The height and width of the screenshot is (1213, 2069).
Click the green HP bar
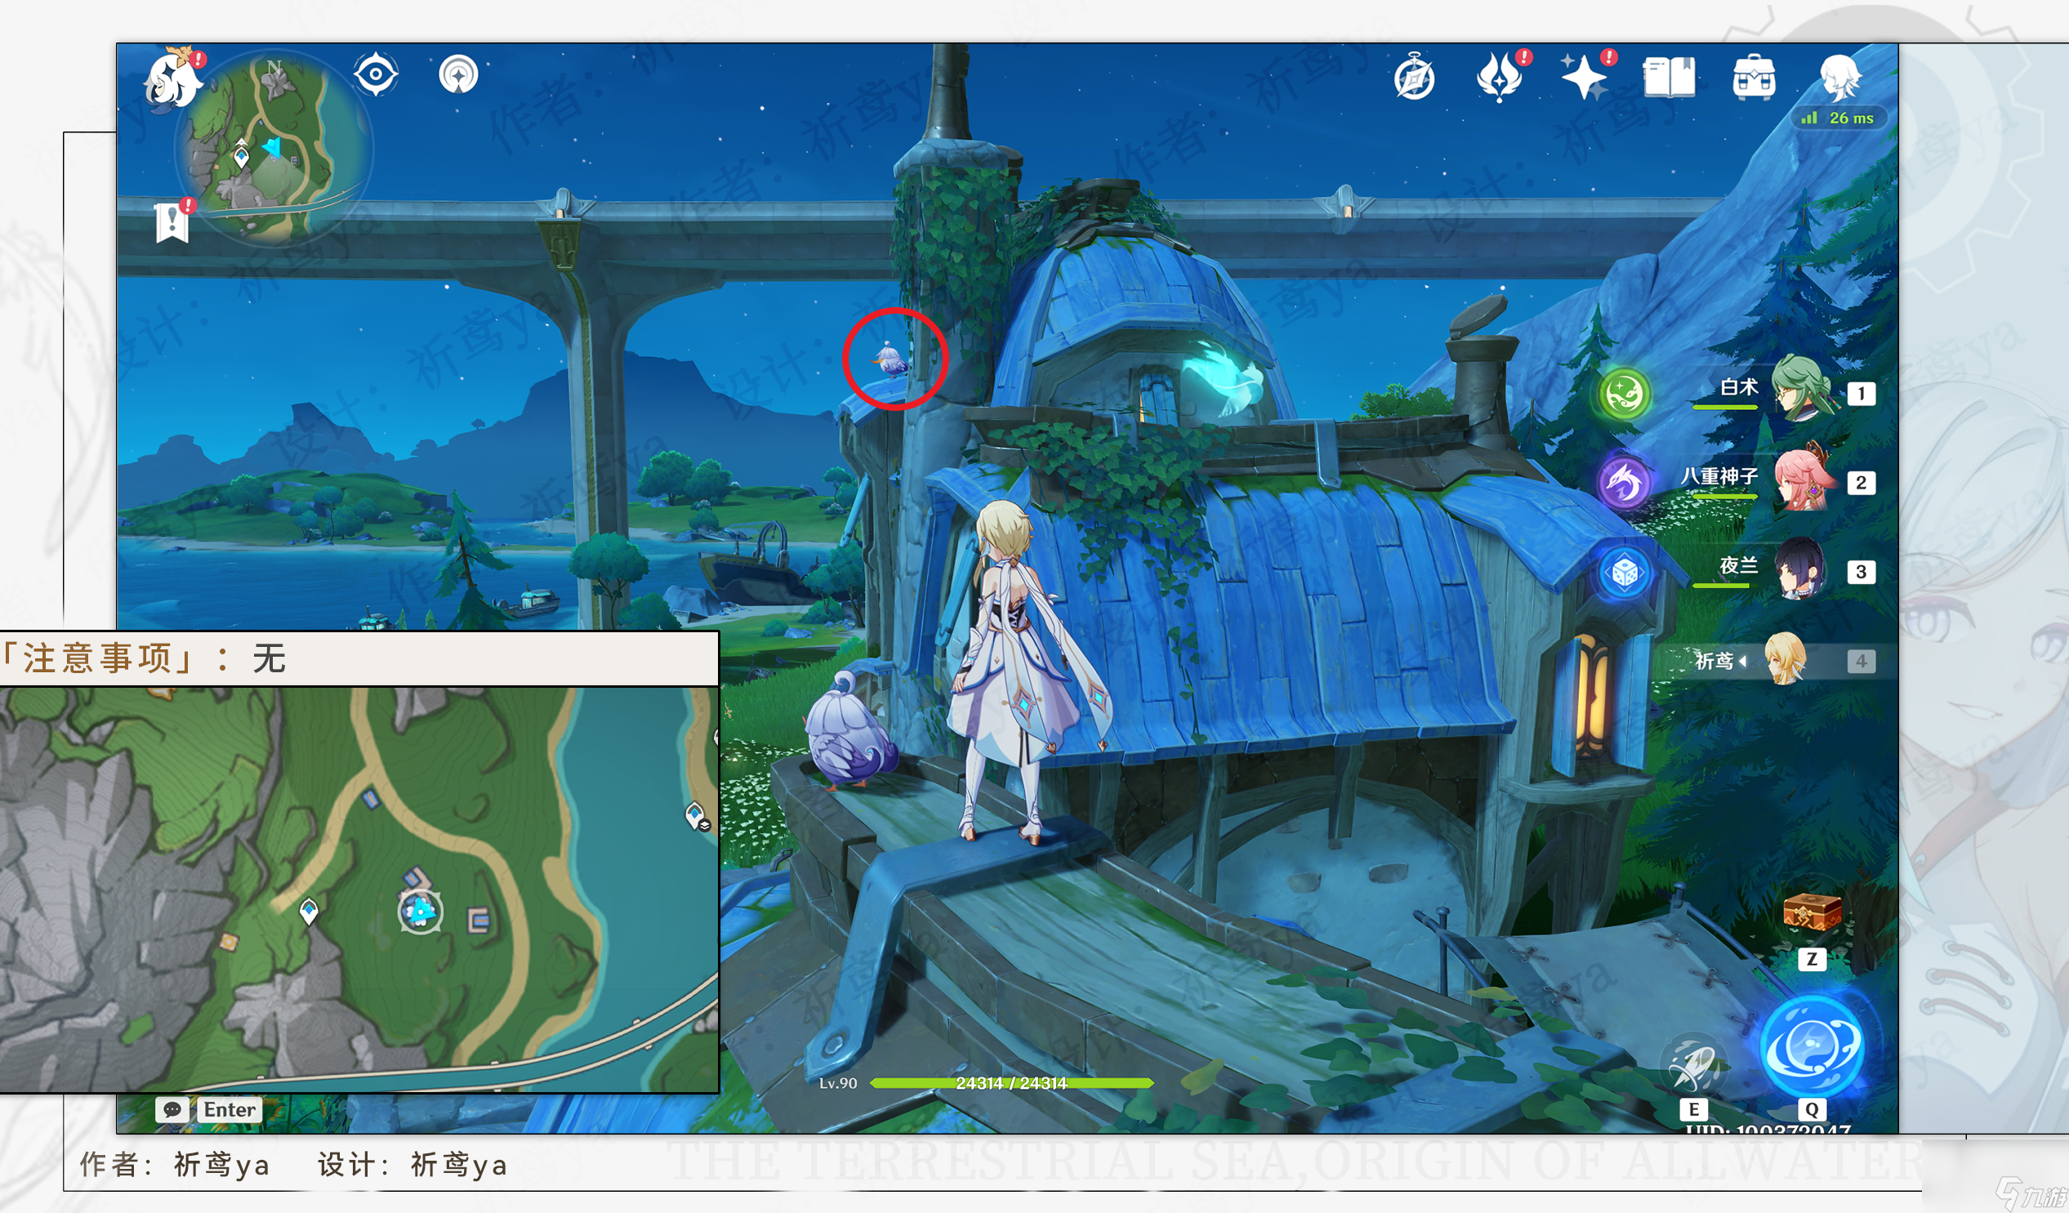tap(1011, 1082)
